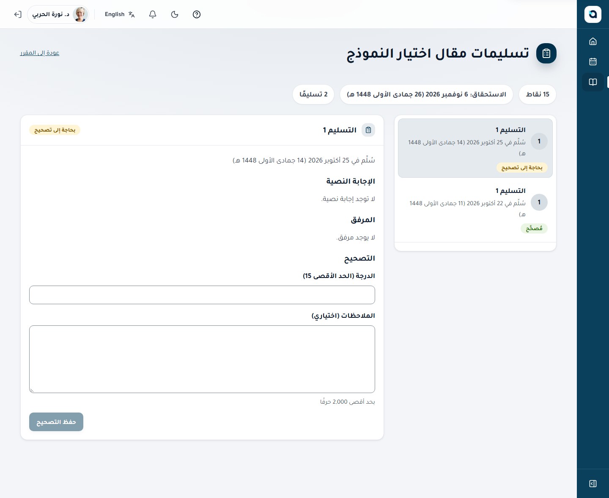
Task: Collapse the sidebar panel icon
Action: [x=593, y=484]
